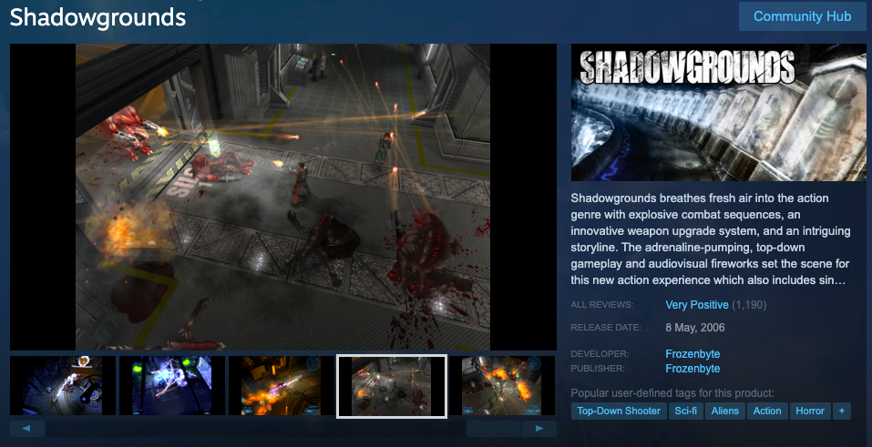Click the DEVELOPER label
872x447 pixels.
pyautogui.click(x=600, y=354)
